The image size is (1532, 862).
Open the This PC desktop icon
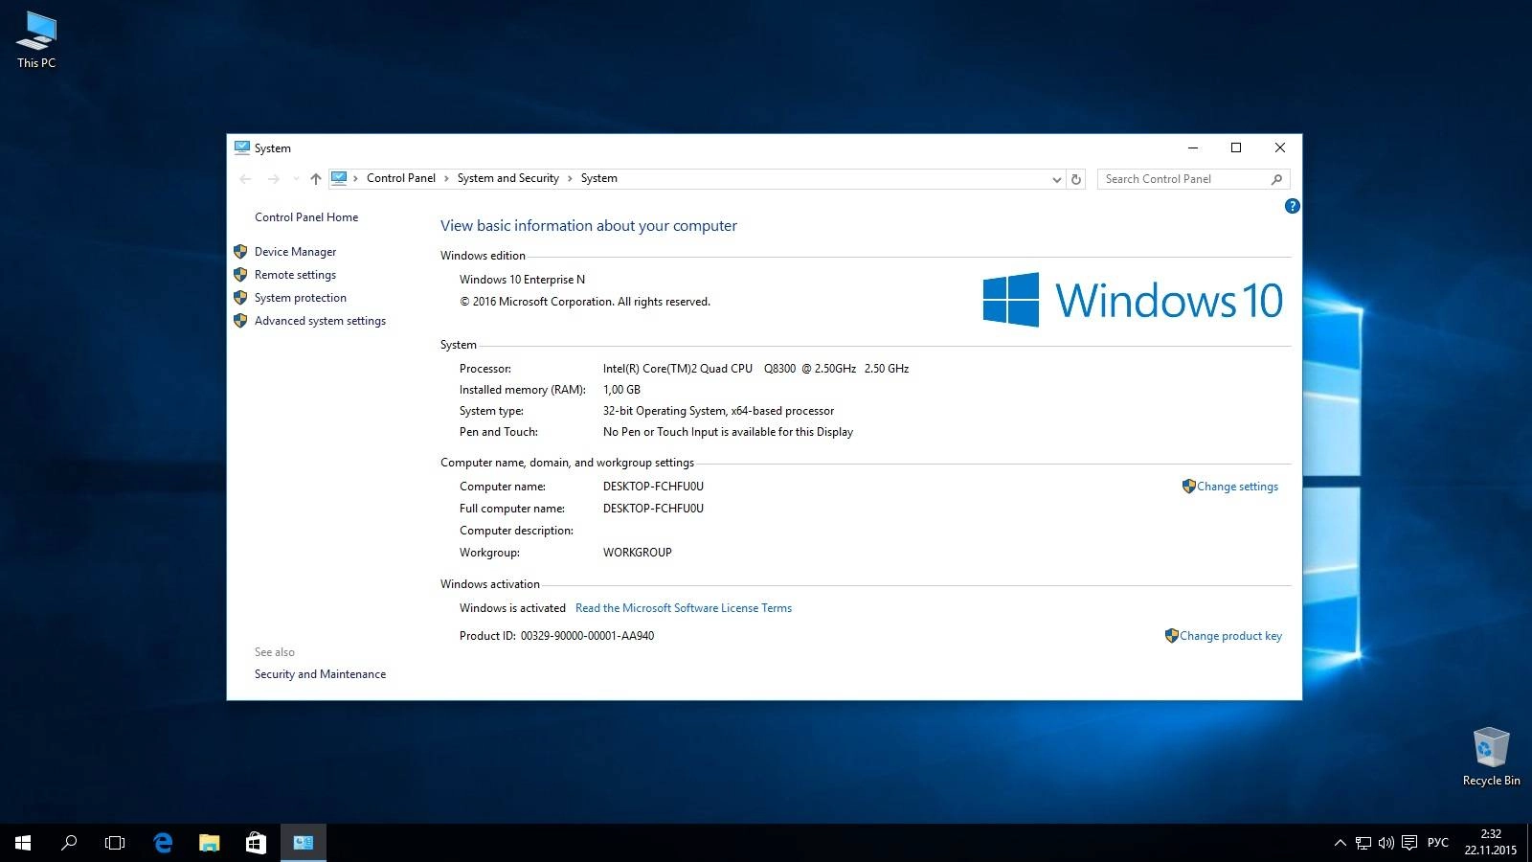click(36, 40)
